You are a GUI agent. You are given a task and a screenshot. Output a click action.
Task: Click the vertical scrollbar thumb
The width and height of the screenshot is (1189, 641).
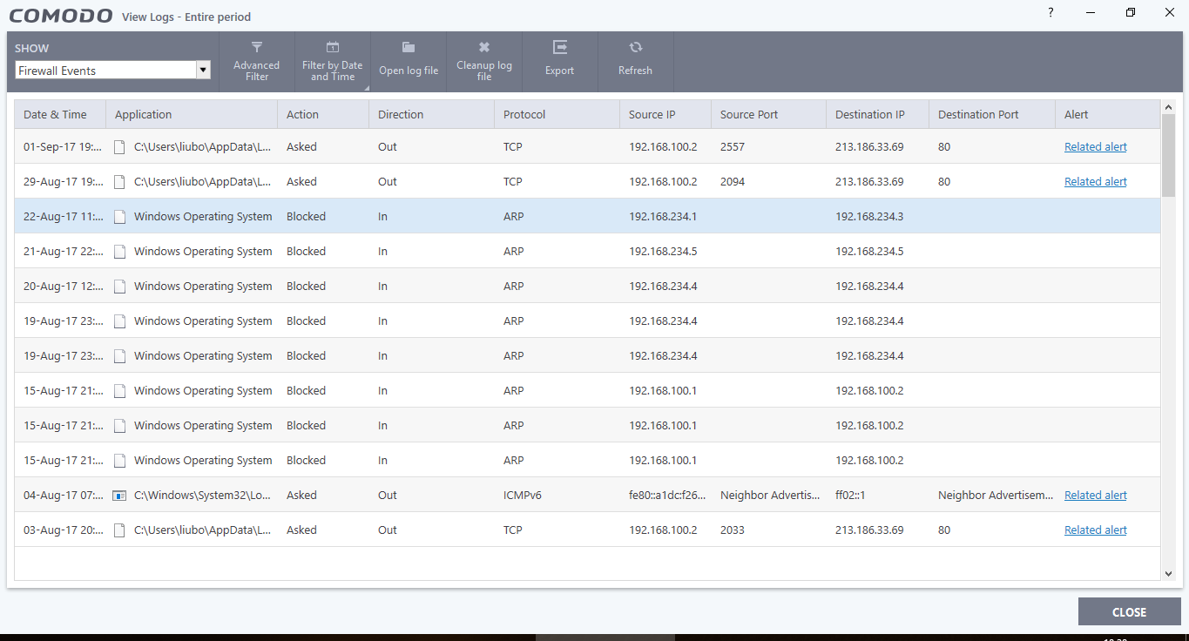point(1169,155)
